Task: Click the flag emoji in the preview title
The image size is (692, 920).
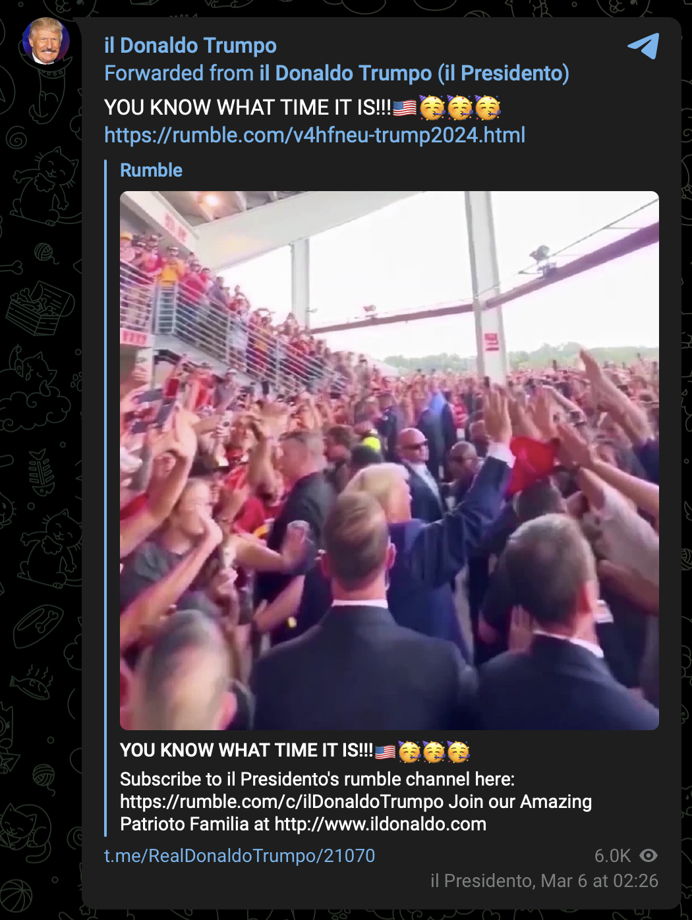Action: pos(385,751)
